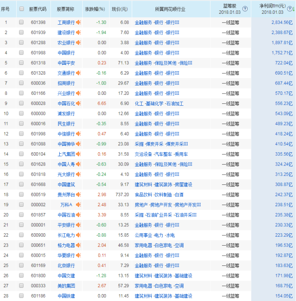
Task: Open 贵州茅台 stock link
Action: click(66, 195)
